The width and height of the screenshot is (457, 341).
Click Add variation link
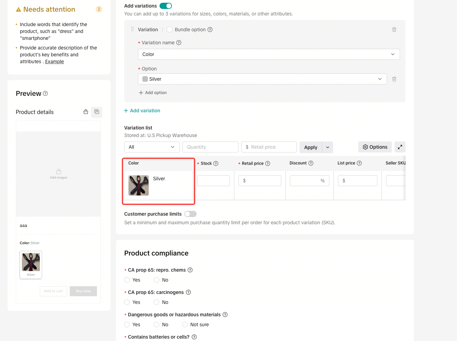[x=142, y=111]
